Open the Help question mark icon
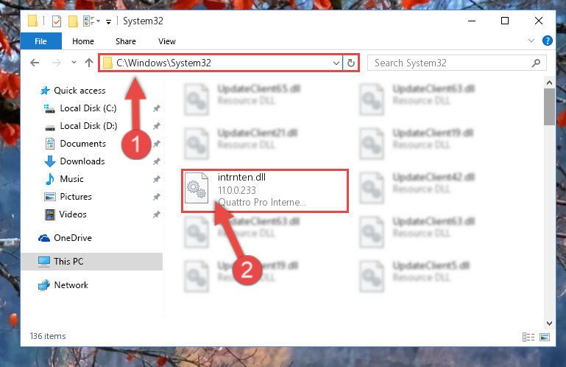 point(547,41)
